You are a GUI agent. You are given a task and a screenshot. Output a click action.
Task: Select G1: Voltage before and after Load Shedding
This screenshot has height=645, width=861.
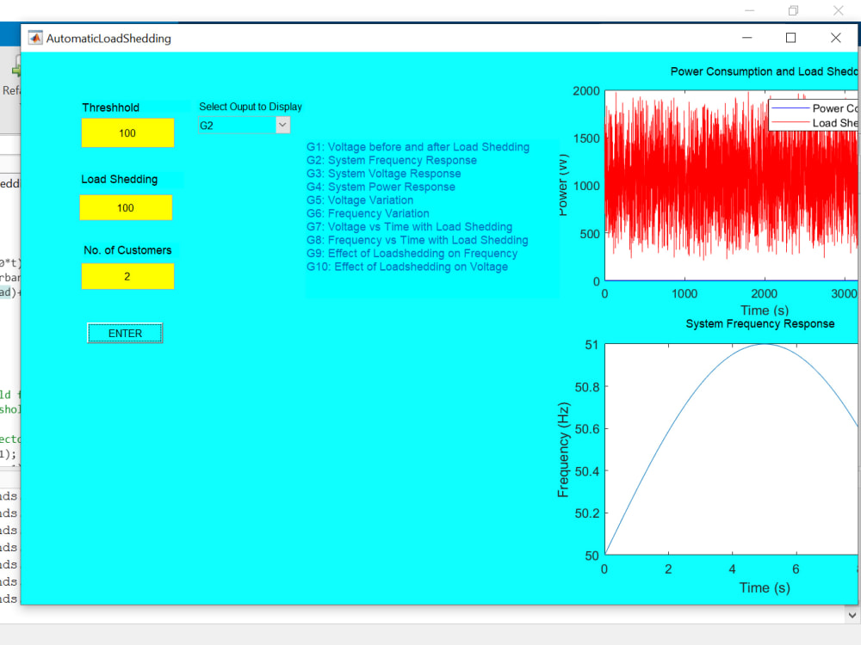click(x=418, y=147)
